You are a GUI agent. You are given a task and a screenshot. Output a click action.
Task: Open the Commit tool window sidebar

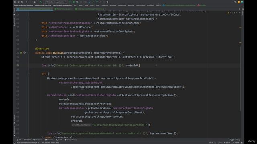click(x=14, y=22)
